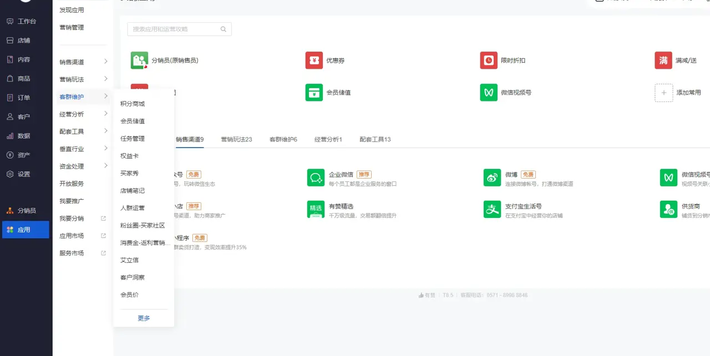Open the 限时折扣 red clock icon

coord(489,60)
